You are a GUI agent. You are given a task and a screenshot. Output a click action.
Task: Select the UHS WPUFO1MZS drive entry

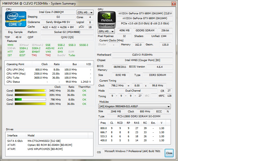point(49,149)
